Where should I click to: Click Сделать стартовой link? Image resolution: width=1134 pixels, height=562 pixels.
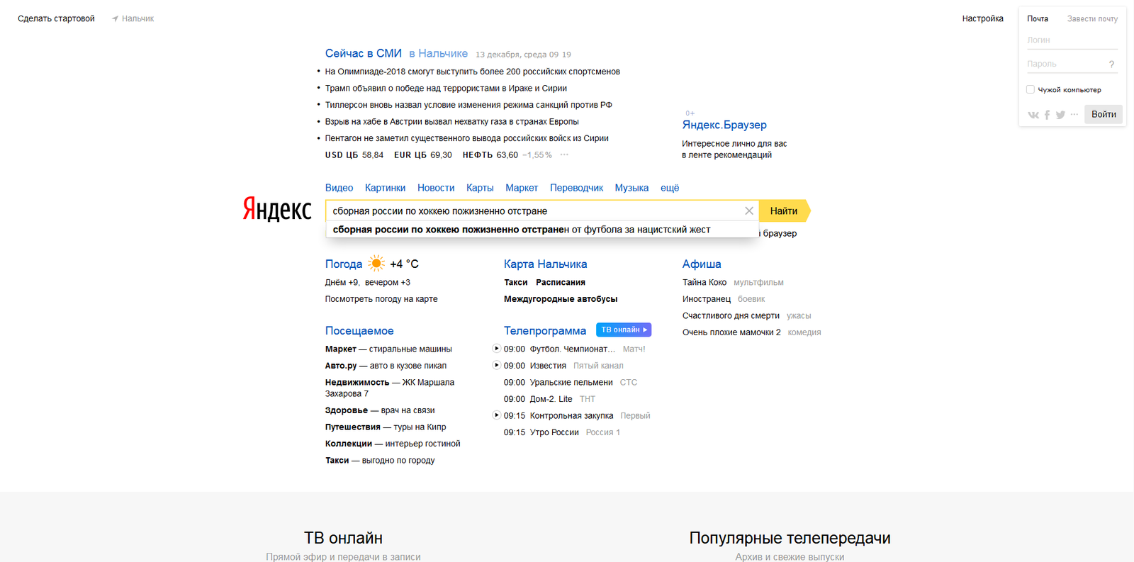point(56,18)
